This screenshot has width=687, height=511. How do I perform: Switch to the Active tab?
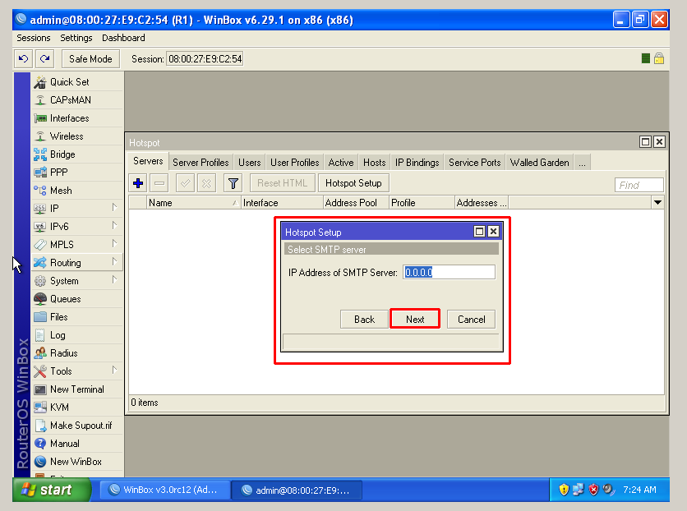point(341,163)
